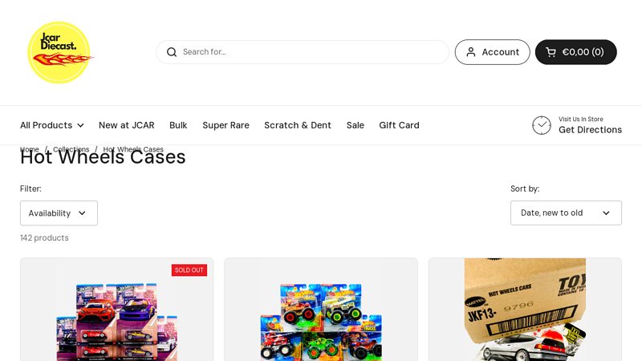Screen dimensions: 642x361
Task: Click the Gift Card link
Action: point(399,125)
